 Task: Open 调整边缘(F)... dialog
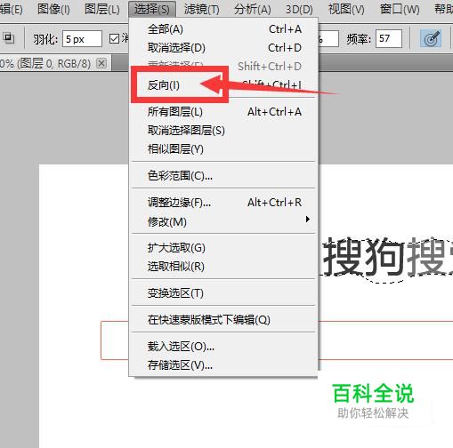click(x=224, y=203)
